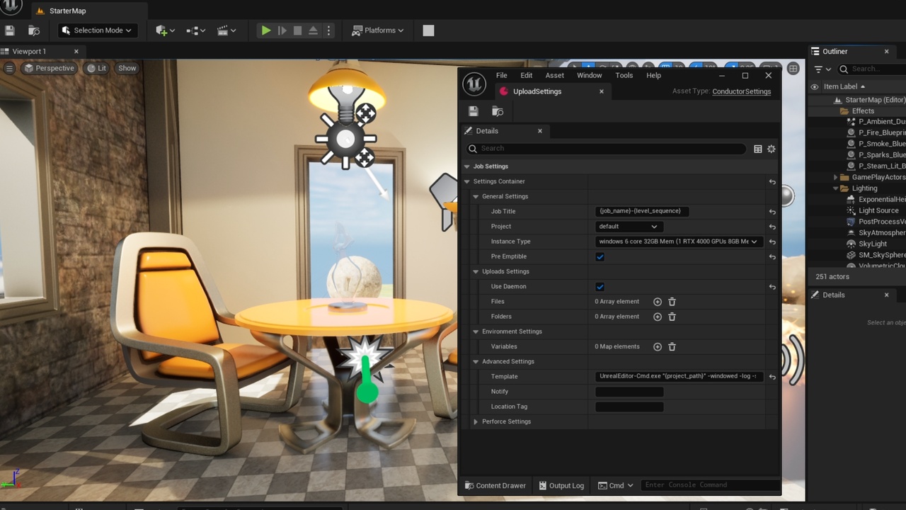Edit the Job Title field

[x=642, y=211]
